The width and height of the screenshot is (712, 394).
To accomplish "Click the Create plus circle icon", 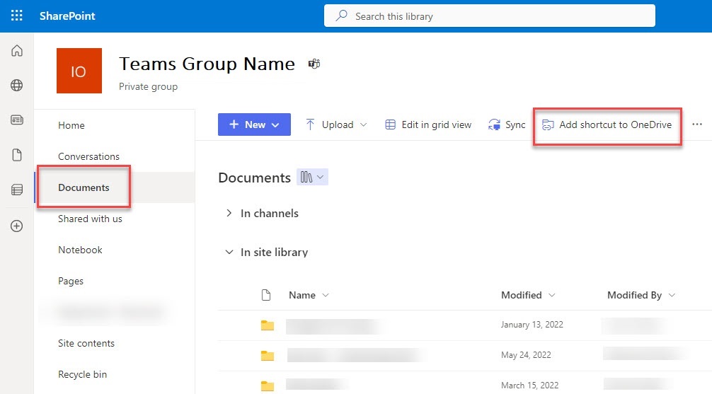I will (17, 226).
